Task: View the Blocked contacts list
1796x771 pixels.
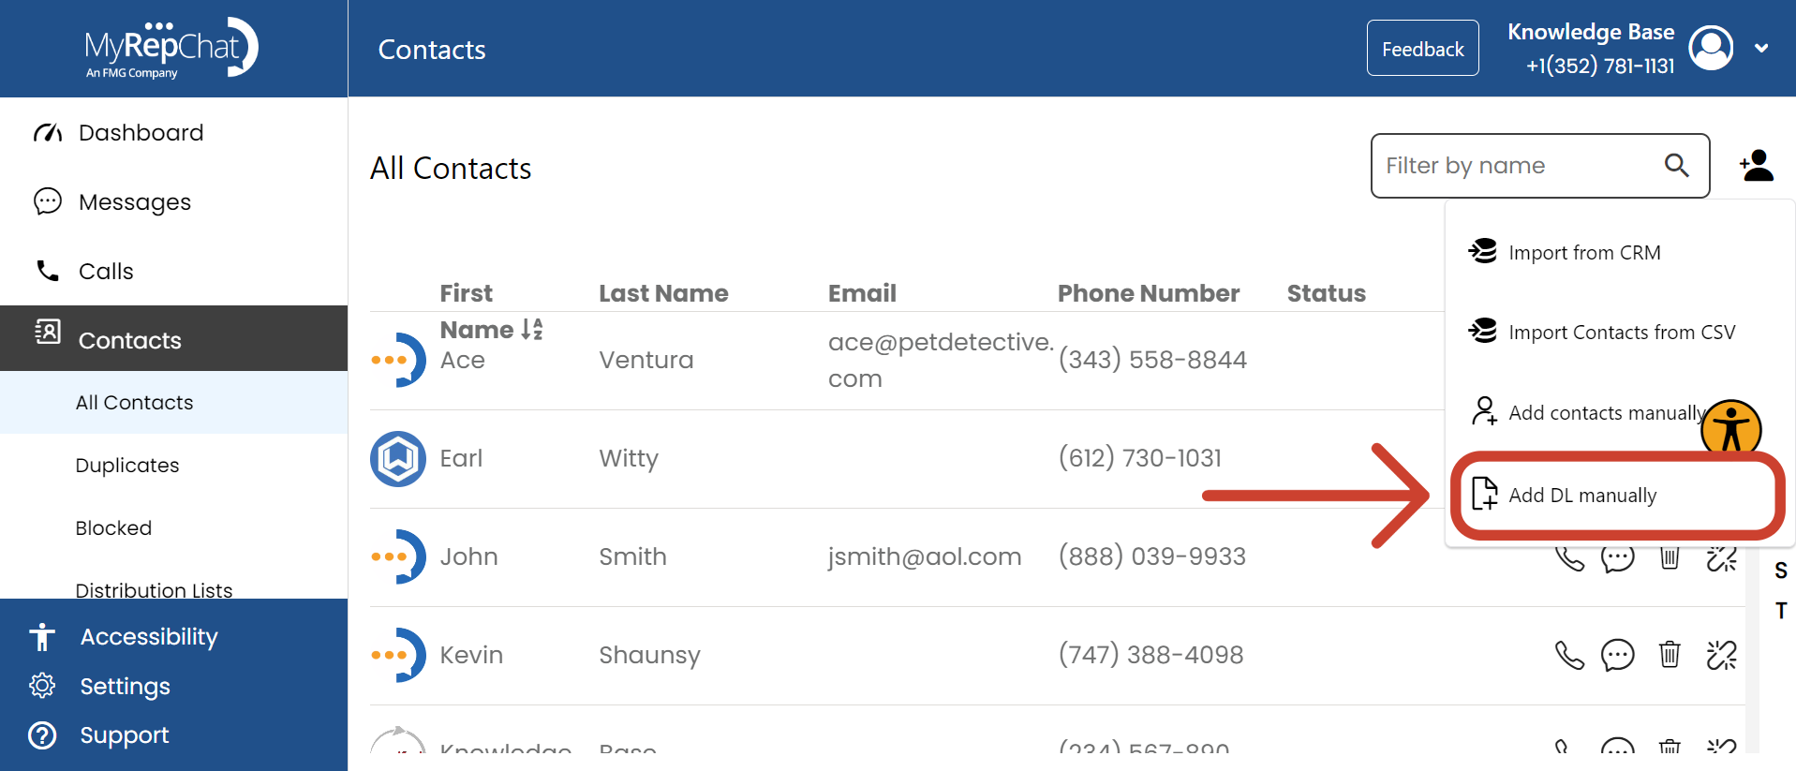Action: pyautogui.click(x=113, y=527)
